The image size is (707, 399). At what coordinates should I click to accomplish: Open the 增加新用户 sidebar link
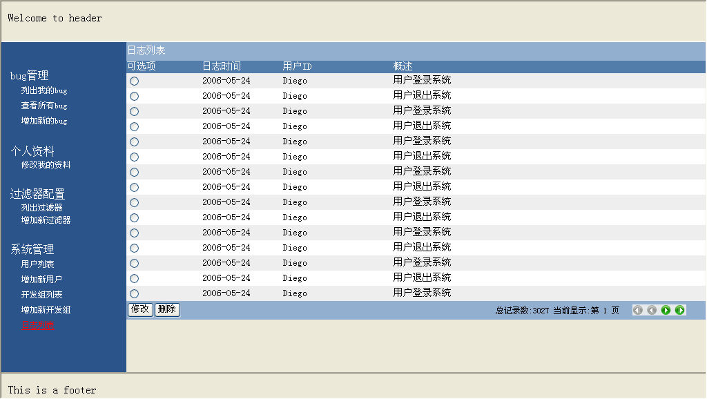coord(41,280)
